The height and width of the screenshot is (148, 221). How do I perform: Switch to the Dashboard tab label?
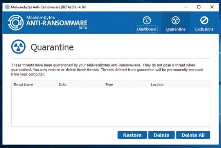pyautogui.click(x=147, y=29)
